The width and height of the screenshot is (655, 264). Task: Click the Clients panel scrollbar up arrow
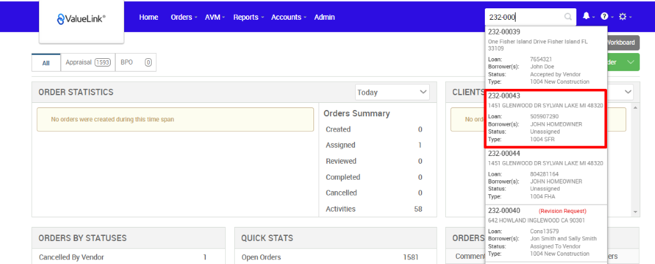click(x=636, y=108)
